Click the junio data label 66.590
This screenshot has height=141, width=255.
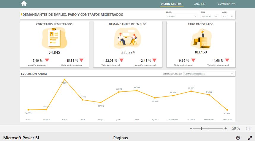click(119, 89)
